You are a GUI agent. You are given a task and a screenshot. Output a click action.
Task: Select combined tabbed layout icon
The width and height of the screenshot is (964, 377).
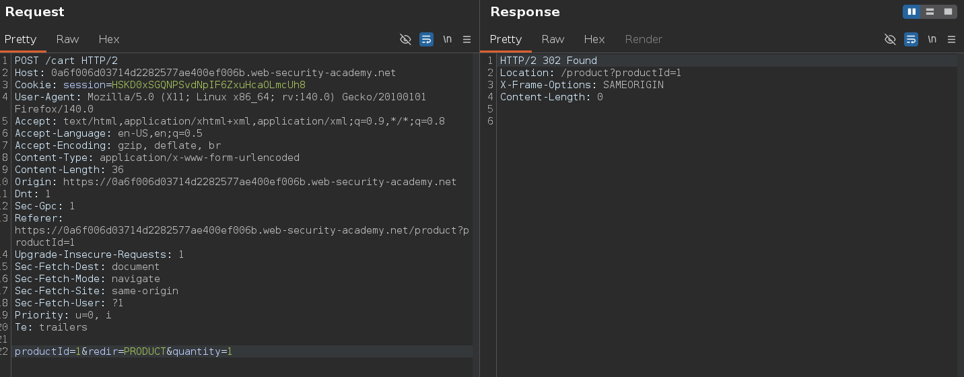pos(948,11)
